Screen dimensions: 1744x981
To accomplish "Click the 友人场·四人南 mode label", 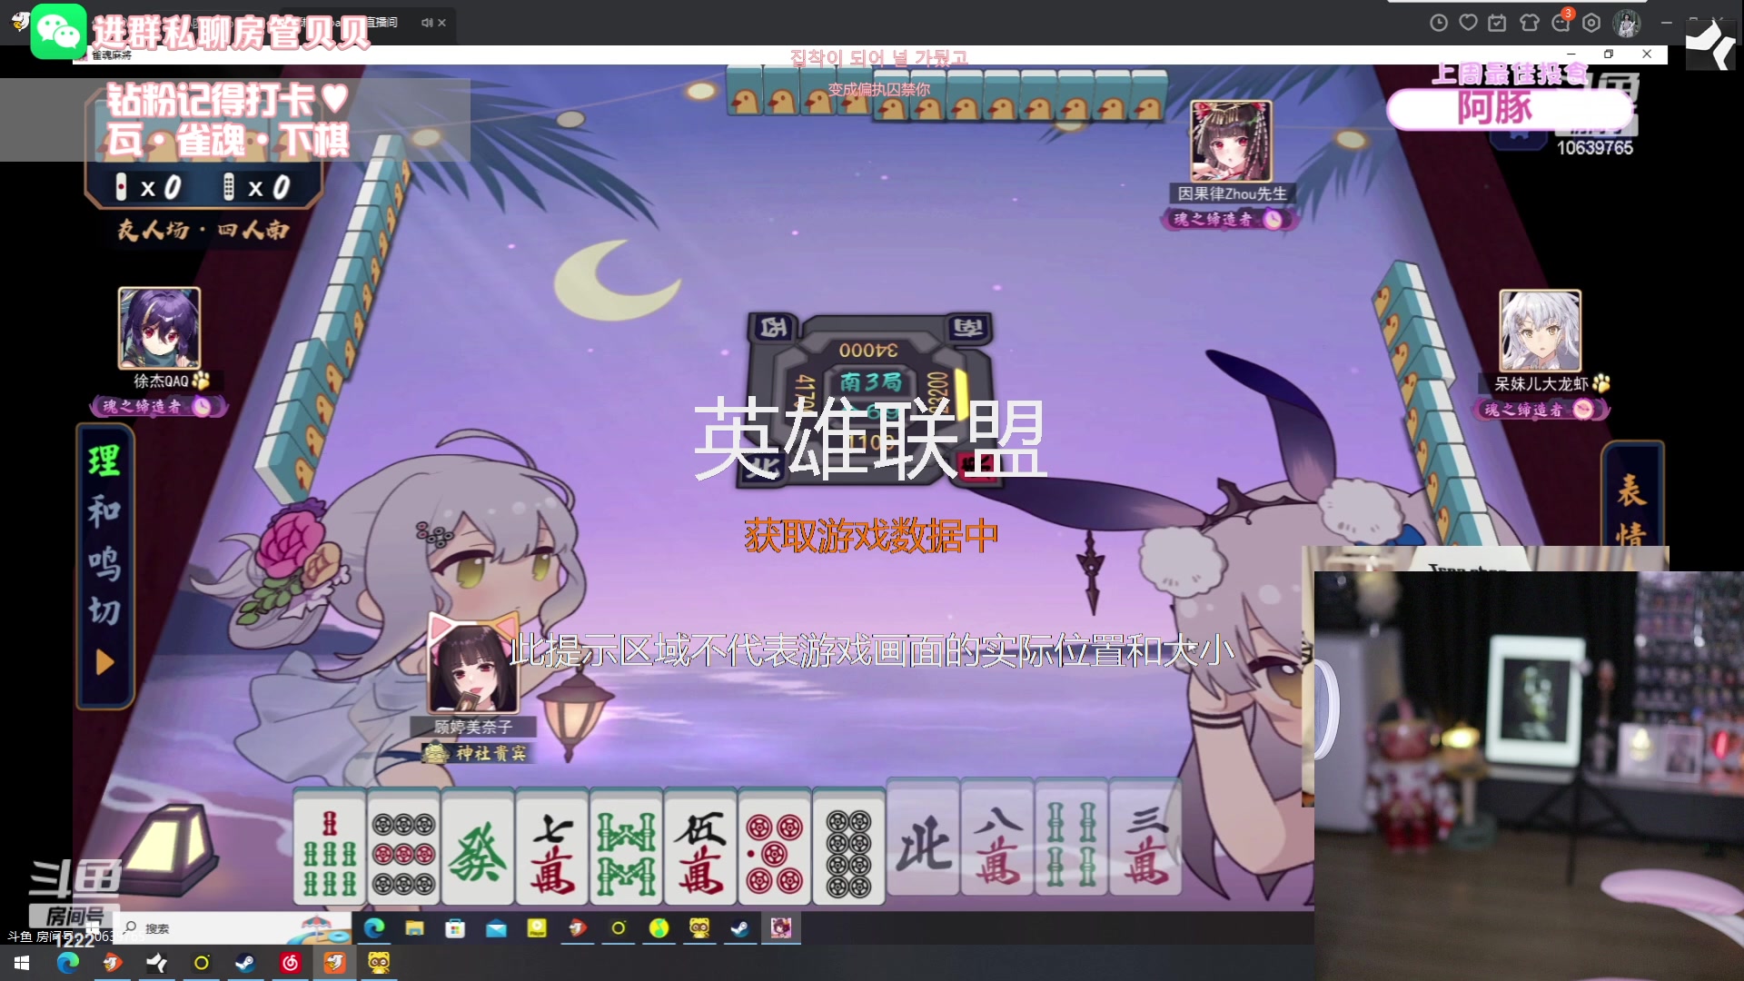I will pos(203,230).
